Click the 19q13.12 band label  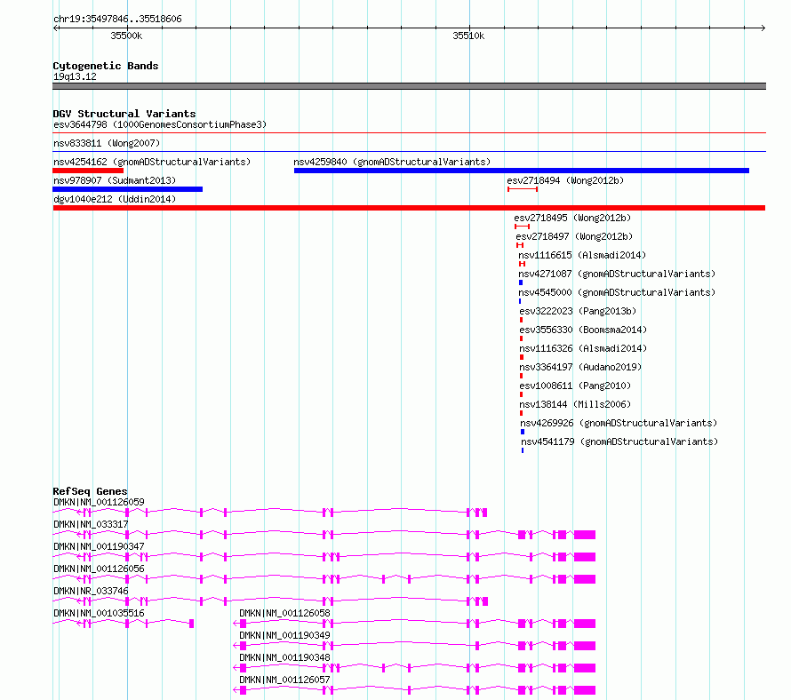(x=75, y=76)
